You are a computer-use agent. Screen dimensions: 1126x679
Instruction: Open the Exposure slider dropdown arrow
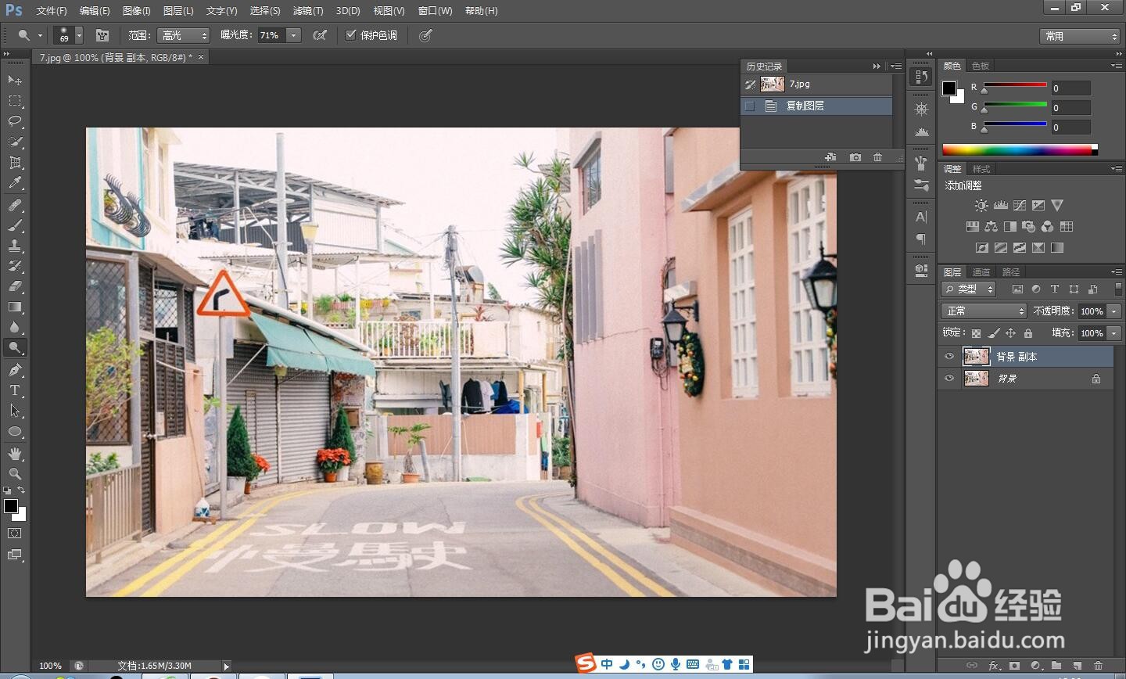click(294, 35)
